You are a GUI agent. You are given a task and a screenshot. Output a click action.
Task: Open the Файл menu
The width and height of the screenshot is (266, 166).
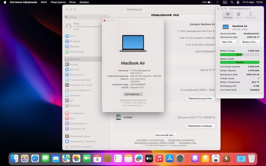coord(44,2)
